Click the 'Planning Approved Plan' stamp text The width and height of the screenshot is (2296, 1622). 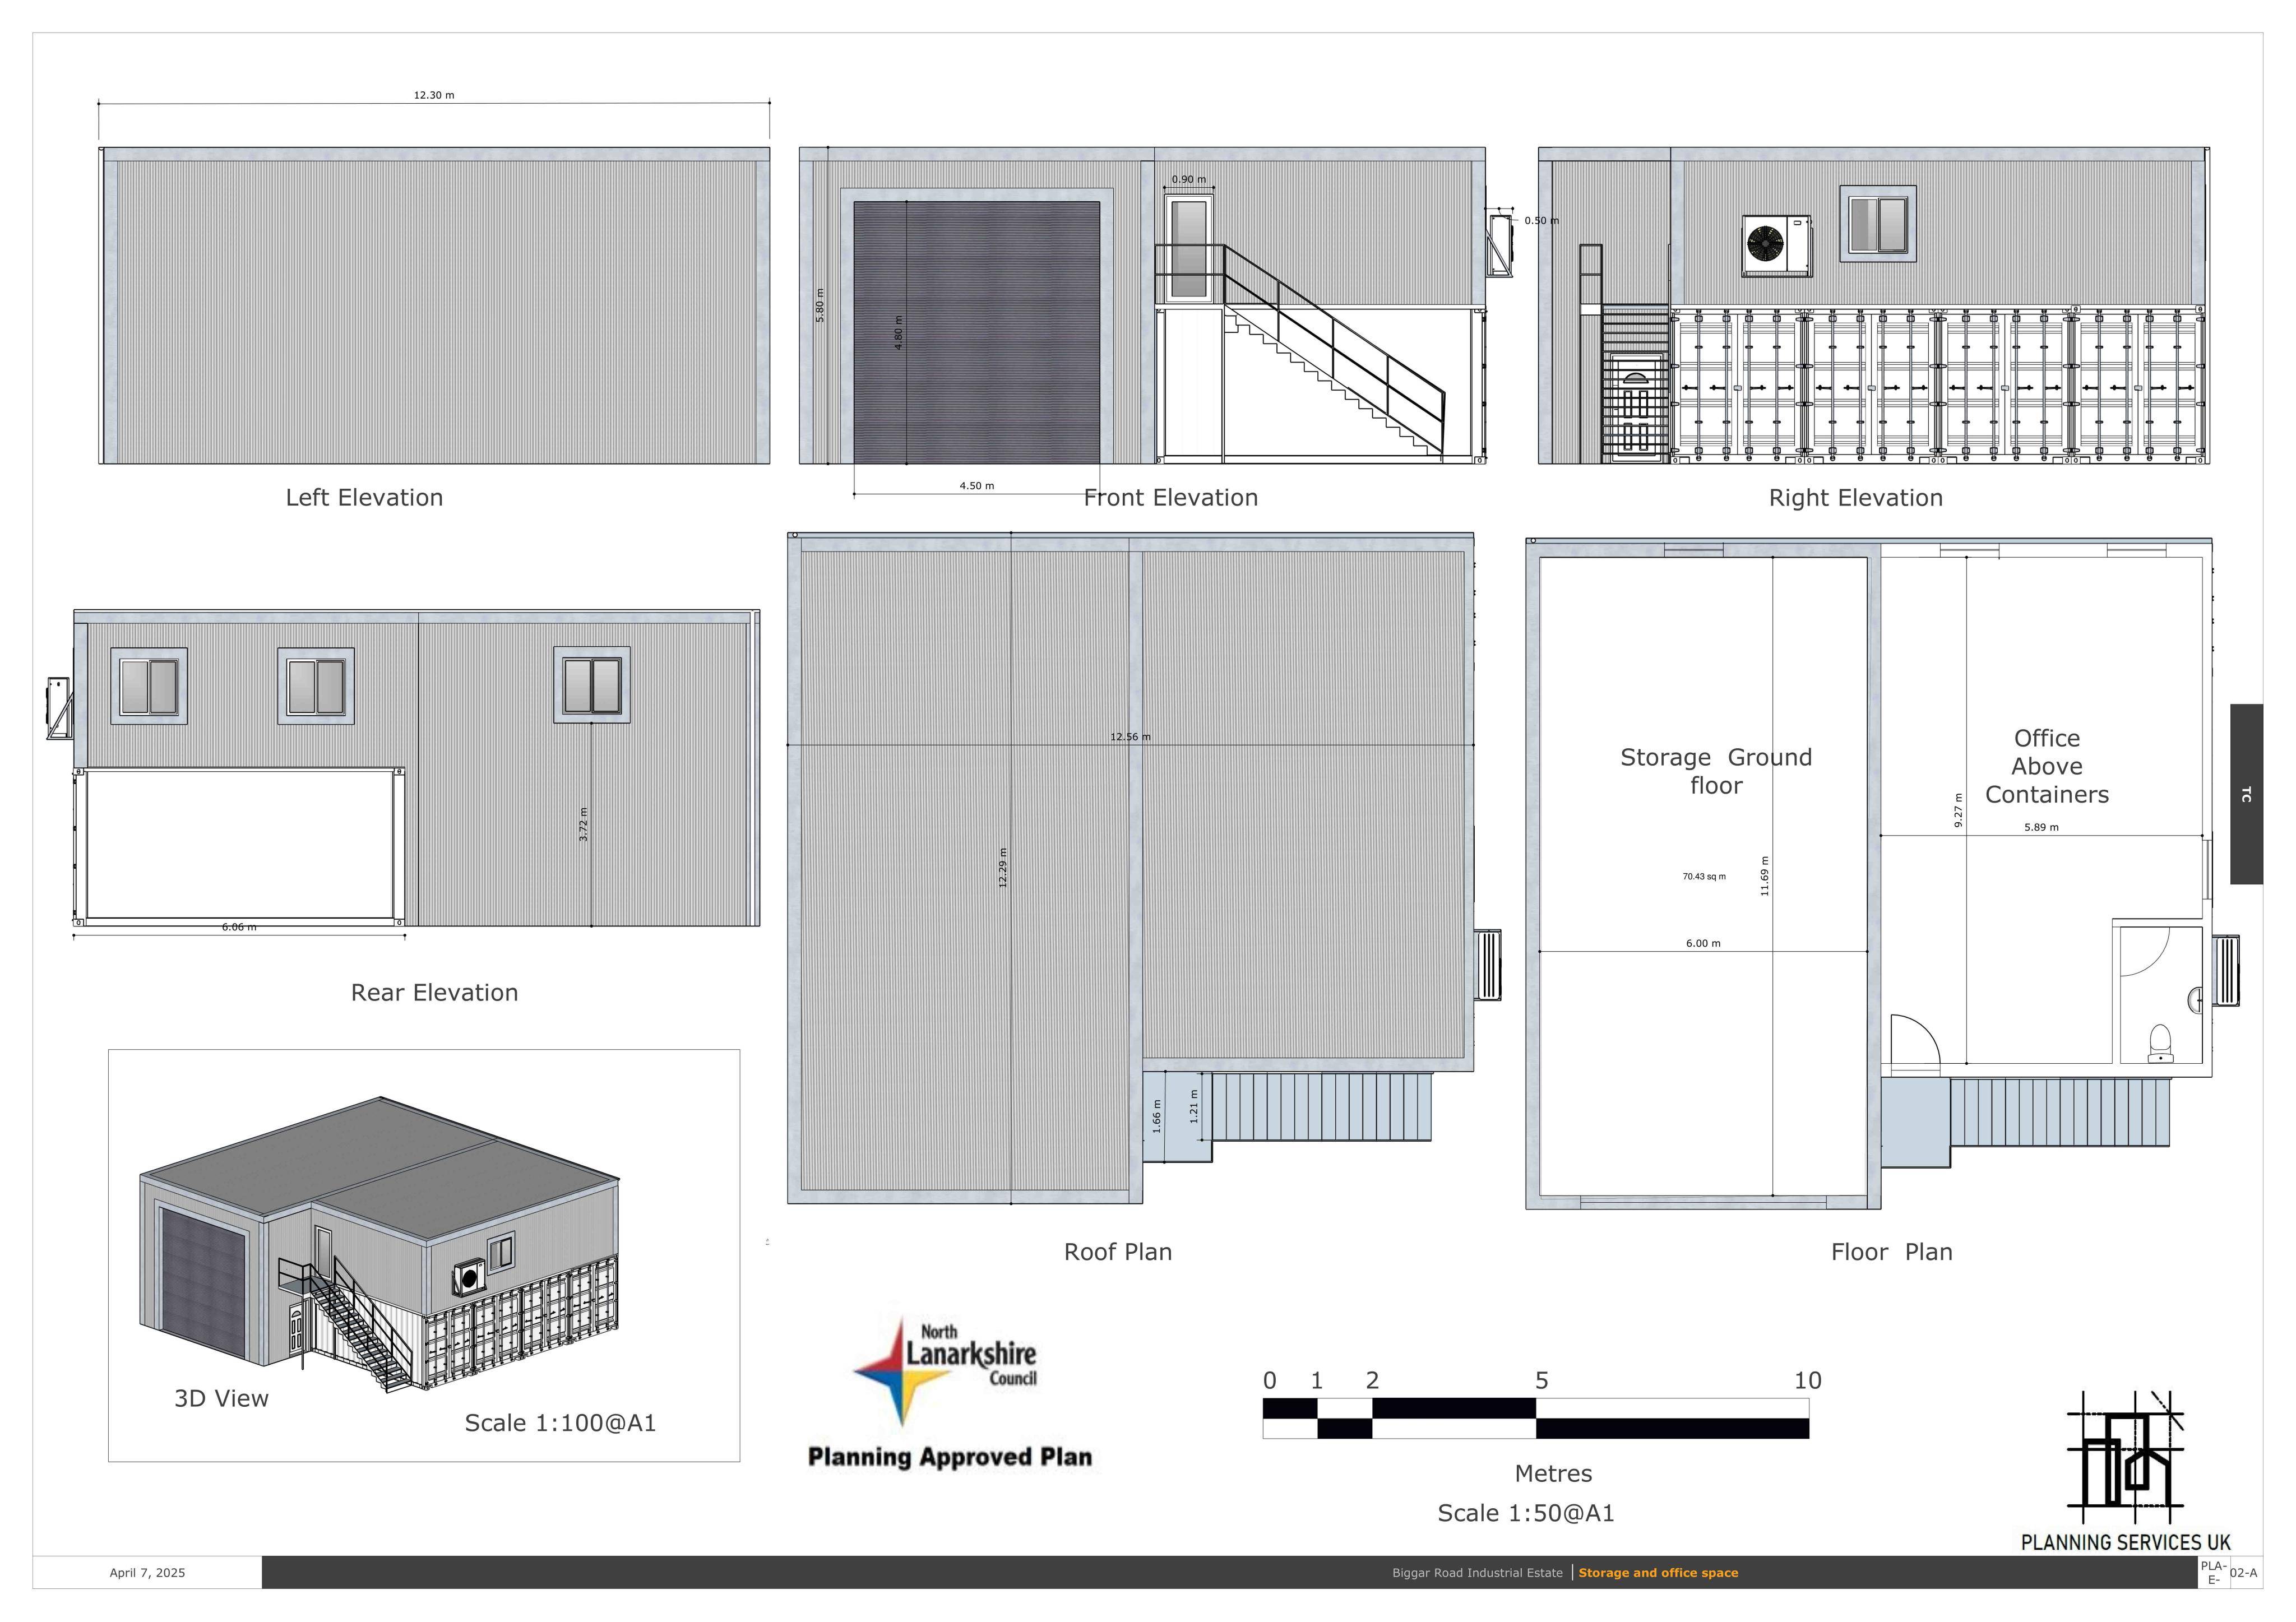[950, 1457]
